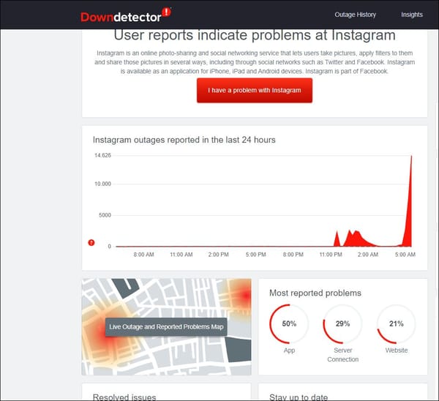The height and width of the screenshot is (401, 439).
Task: Click the 2:00 AM axis label
Action: coord(368,255)
